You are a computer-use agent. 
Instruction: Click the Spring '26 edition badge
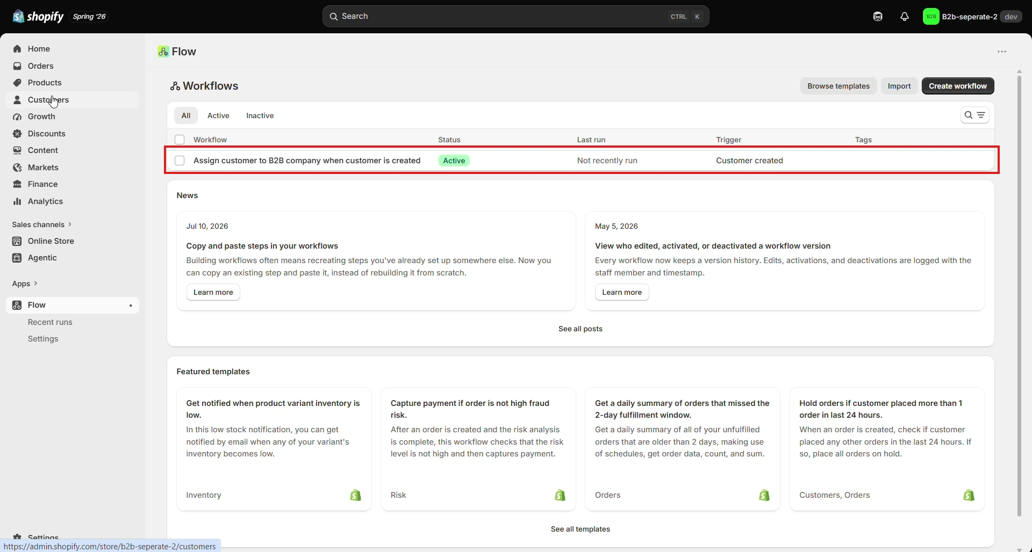coord(89,17)
